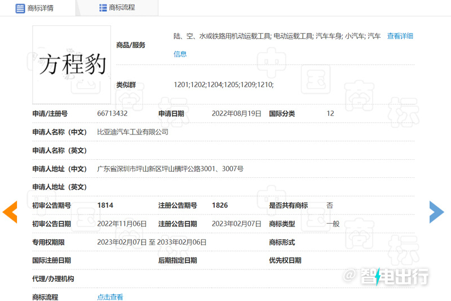
Task: Open the 商标详情 tab
Action: click(x=34, y=8)
